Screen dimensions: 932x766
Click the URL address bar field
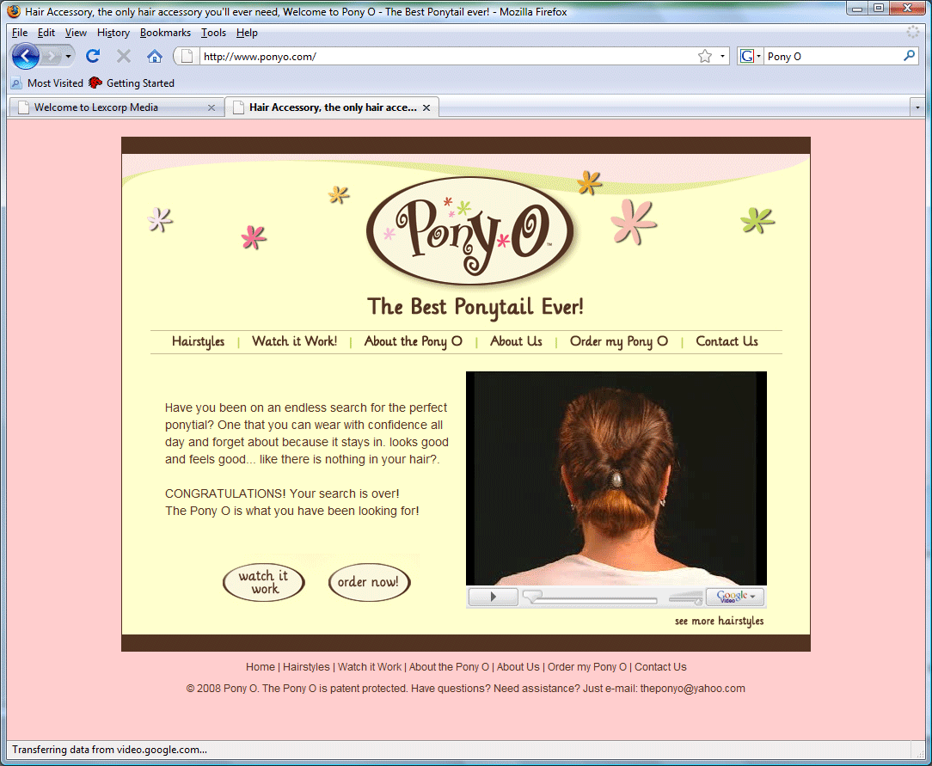445,57
